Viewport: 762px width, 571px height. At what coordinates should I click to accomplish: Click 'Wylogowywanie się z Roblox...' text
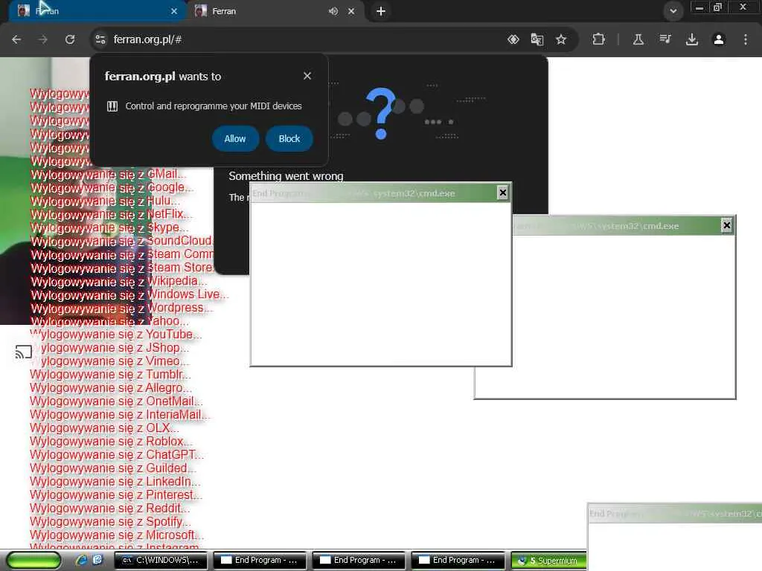(x=112, y=442)
